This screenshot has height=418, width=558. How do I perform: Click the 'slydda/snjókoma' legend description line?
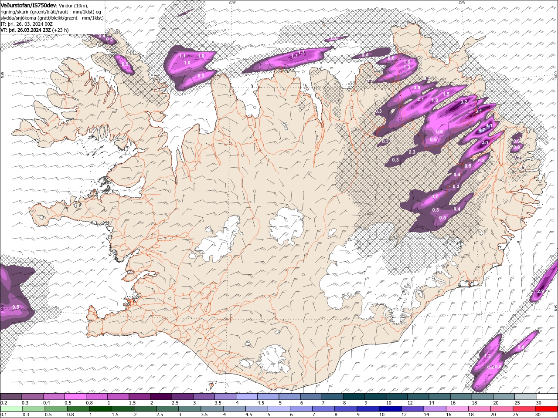(52, 18)
